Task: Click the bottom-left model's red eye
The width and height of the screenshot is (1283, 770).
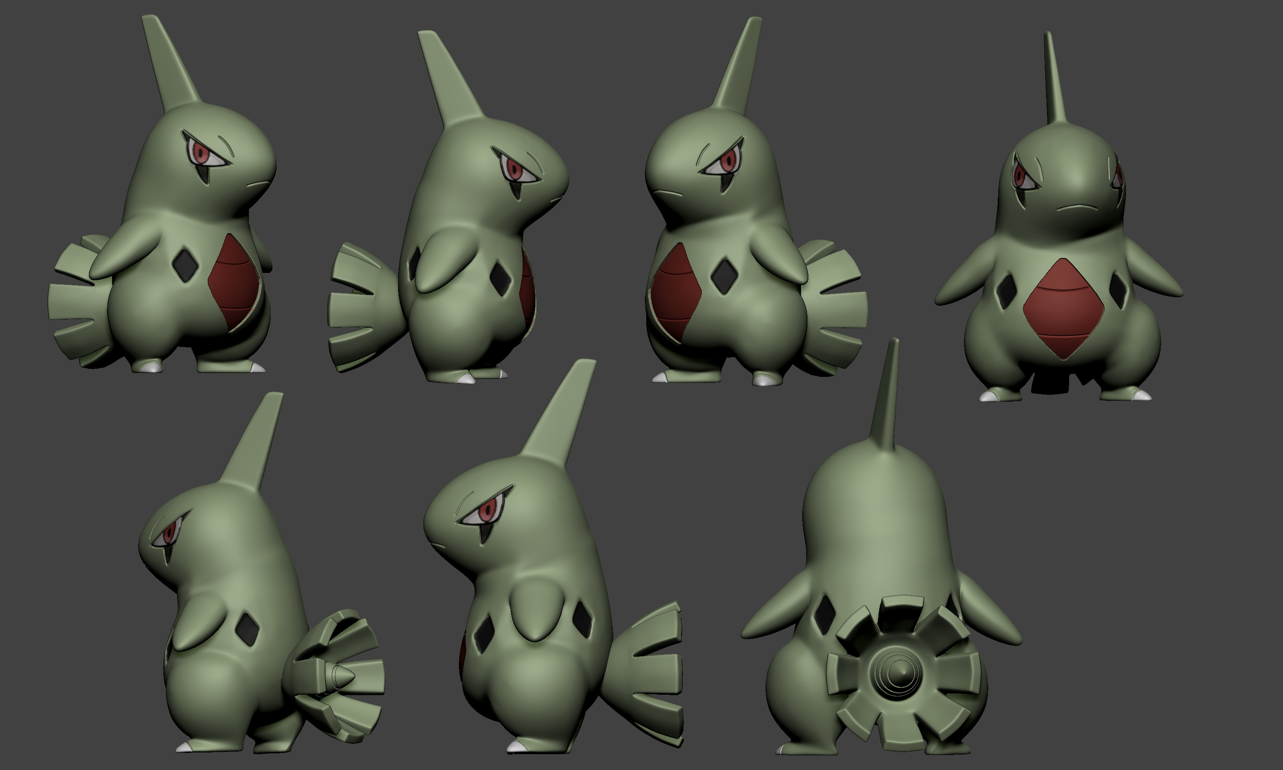Action: coord(170,534)
